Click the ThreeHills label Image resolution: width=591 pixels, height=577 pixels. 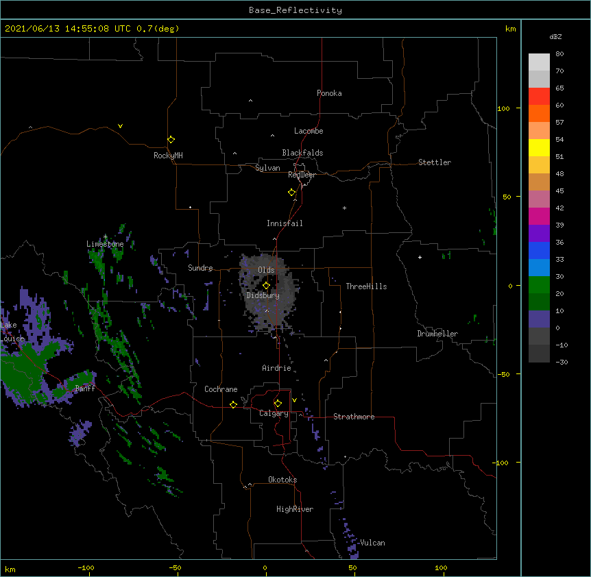(366, 286)
